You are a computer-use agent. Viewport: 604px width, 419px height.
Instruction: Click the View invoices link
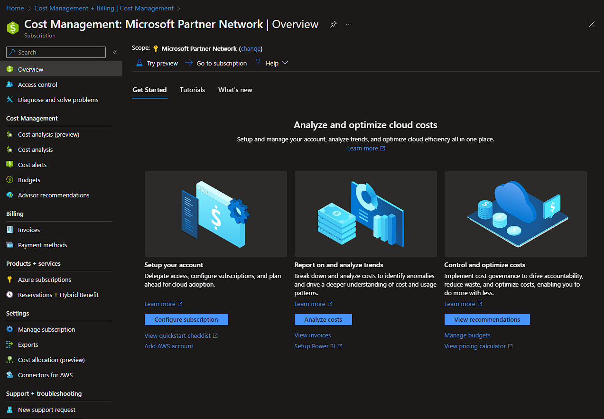(313, 335)
